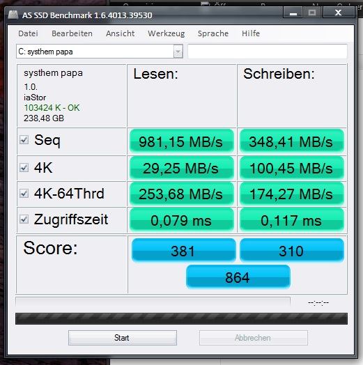Screen dimensions: 363x365
Task: Click the green '103424 K - OK' alignment text
Action: 52,108
